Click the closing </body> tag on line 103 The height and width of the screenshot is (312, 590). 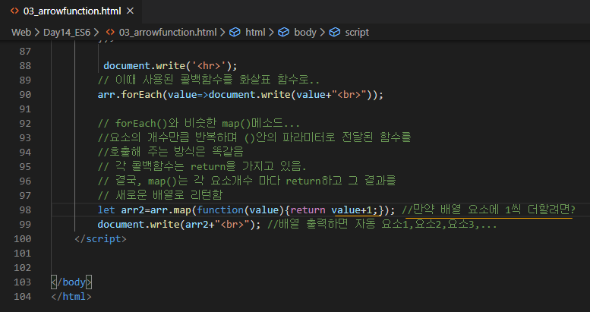(x=71, y=282)
